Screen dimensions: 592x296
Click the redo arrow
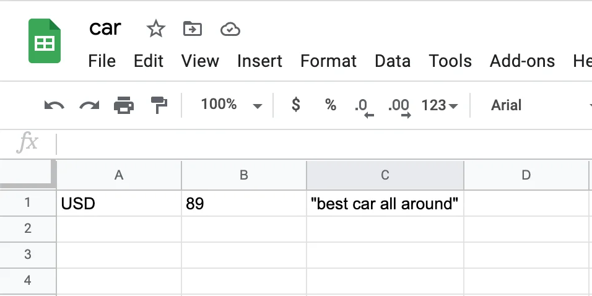click(89, 106)
